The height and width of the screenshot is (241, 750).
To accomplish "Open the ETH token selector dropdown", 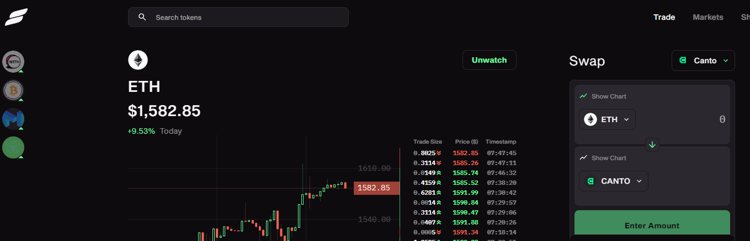I will click(607, 119).
